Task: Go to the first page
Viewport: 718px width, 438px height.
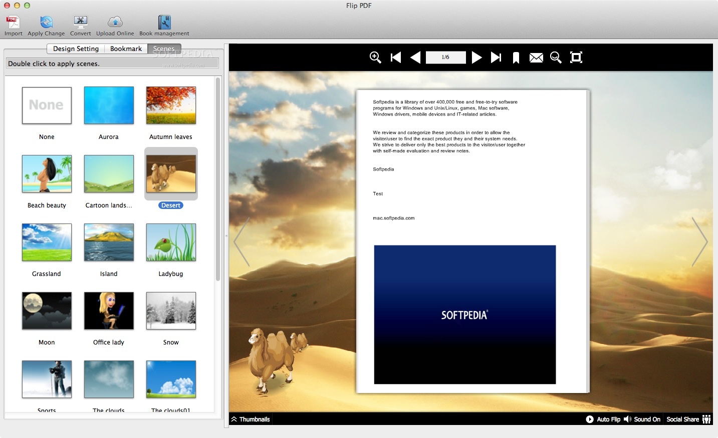Action: (396, 57)
